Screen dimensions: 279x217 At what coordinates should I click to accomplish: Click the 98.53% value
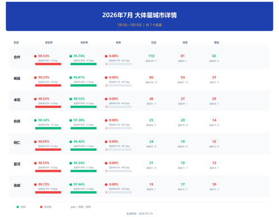coord(44,56)
